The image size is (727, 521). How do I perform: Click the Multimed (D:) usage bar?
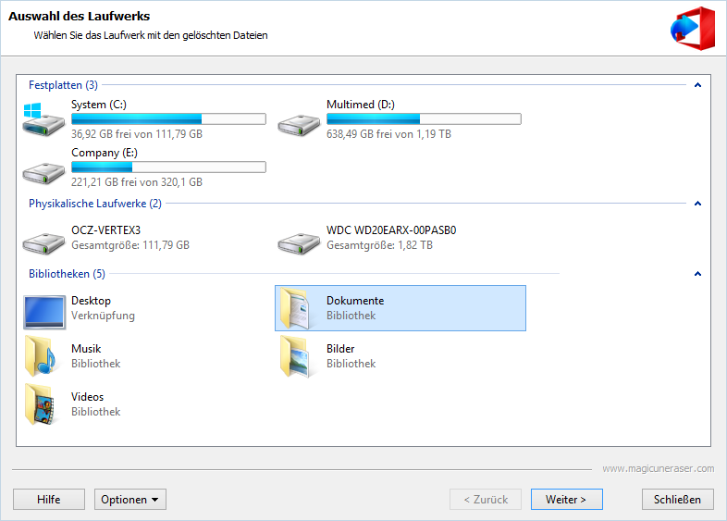[x=424, y=119]
